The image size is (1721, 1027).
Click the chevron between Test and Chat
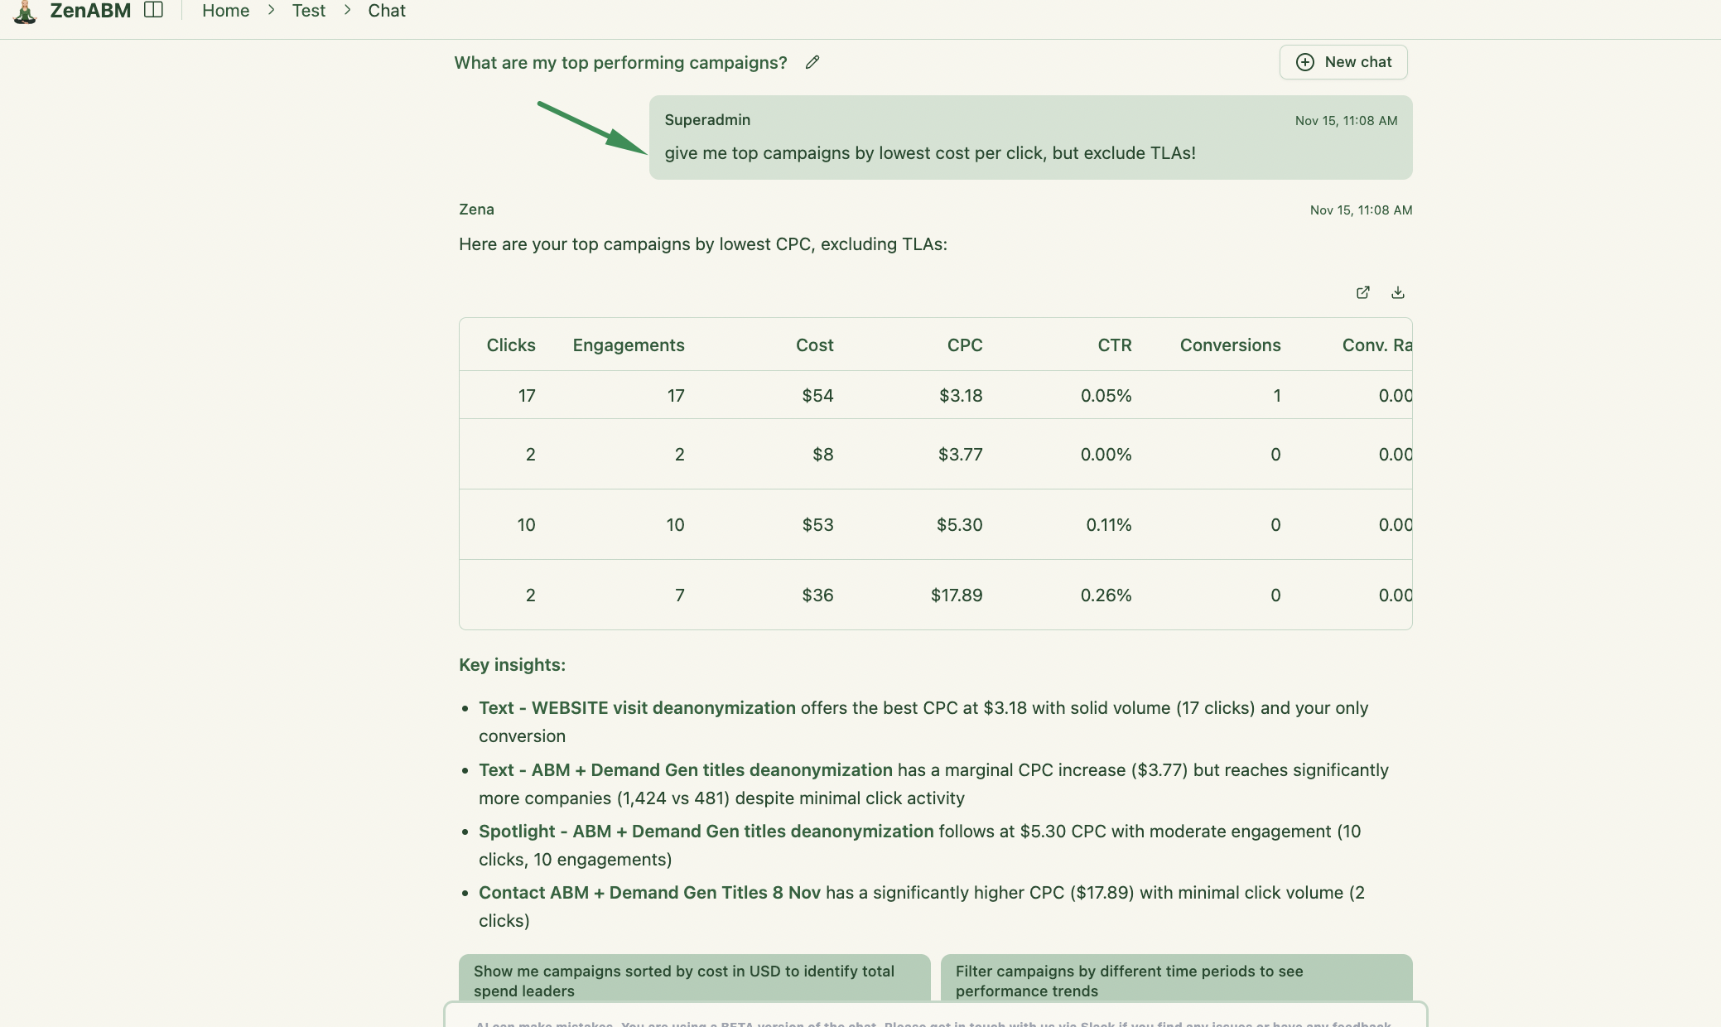pos(348,11)
